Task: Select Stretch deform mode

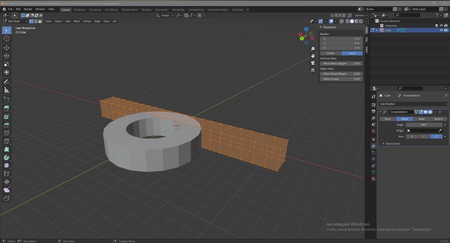Action: pos(439,119)
